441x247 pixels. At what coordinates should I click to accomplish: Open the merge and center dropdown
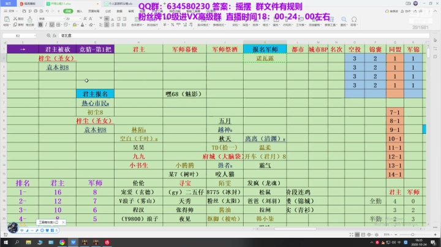click(137, 24)
